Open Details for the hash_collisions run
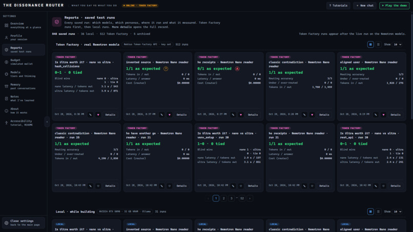The image size is (413, 232). [110, 115]
